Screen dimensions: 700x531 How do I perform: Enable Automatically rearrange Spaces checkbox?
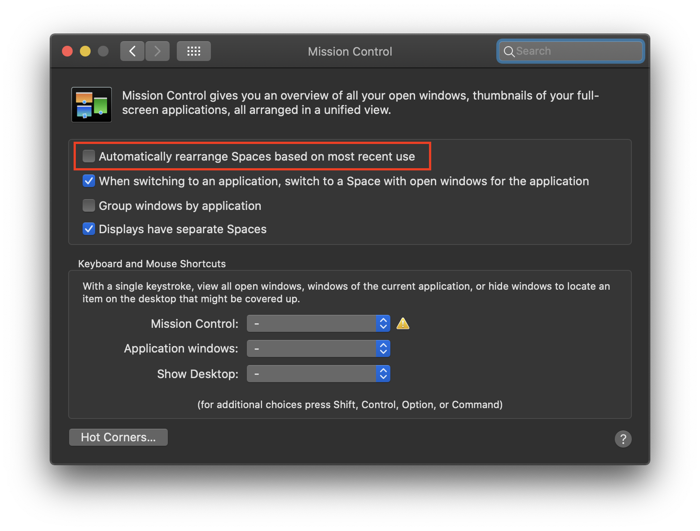pyautogui.click(x=89, y=156)
